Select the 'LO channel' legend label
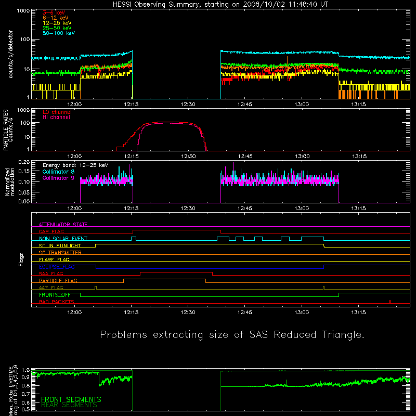Screen dimensions: 416x416 point(57,112)
